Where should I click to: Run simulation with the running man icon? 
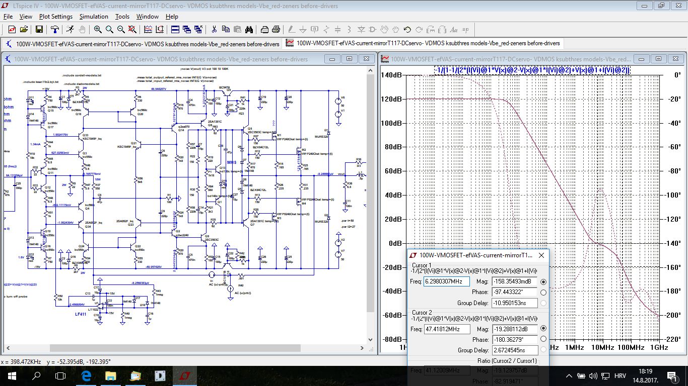pos(70,29)
